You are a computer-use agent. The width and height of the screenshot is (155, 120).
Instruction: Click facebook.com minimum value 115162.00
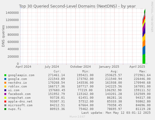click(85, 94)
